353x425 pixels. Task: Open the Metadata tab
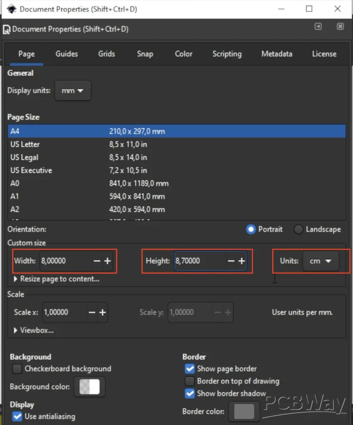tap(276, 54)
